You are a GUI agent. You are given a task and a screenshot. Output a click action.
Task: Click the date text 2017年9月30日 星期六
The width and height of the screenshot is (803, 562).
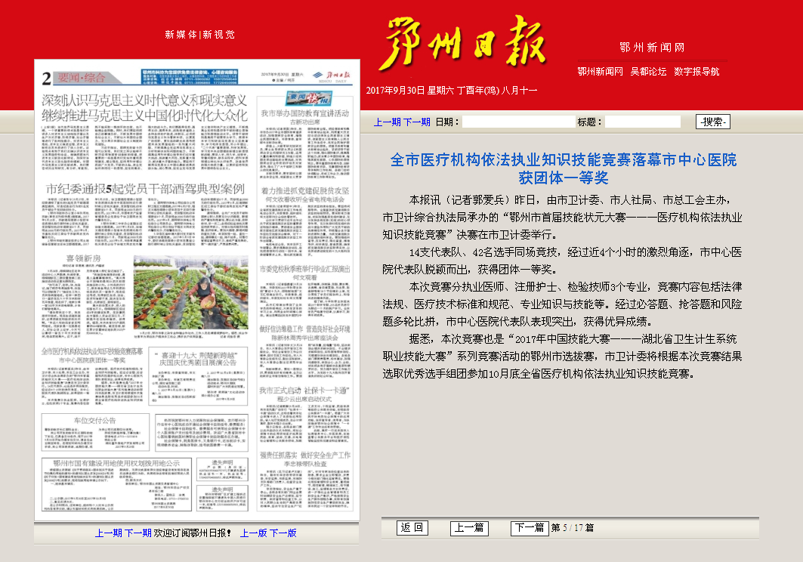409,91
